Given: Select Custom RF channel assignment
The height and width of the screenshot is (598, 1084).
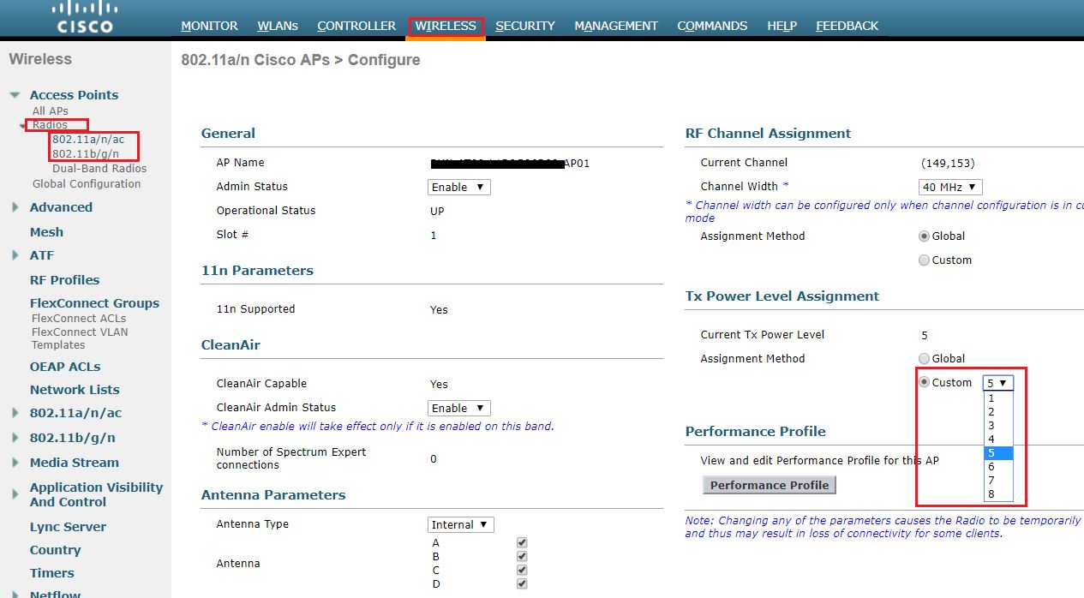Looking at the screenshot, I should [x=924, y=260].
